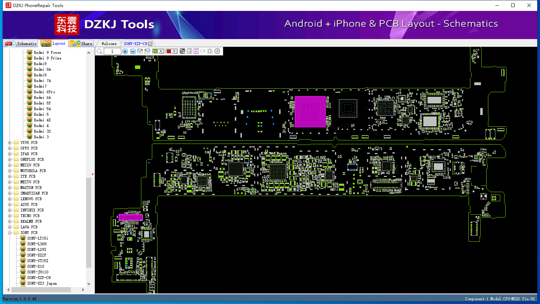Expand the MOTOROLA PCB folder
The width and height of the screenshot is (540, 304).
click(x=9, y=171)
